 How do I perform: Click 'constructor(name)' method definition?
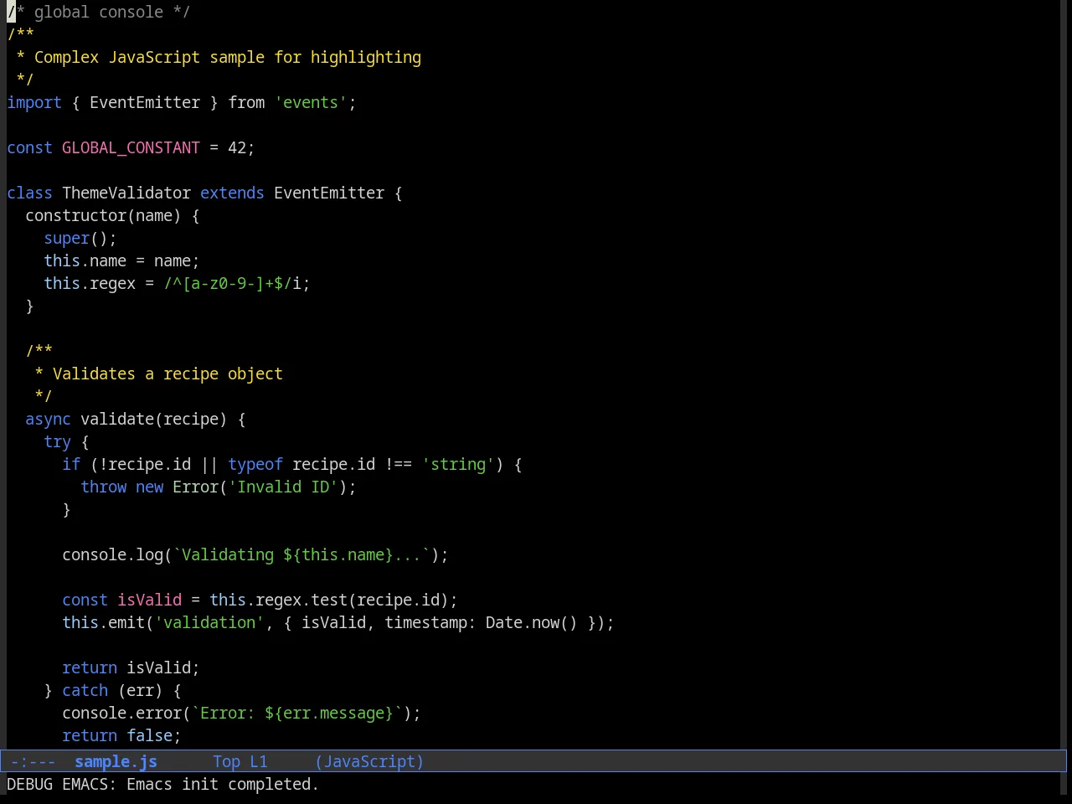point(103,215)
